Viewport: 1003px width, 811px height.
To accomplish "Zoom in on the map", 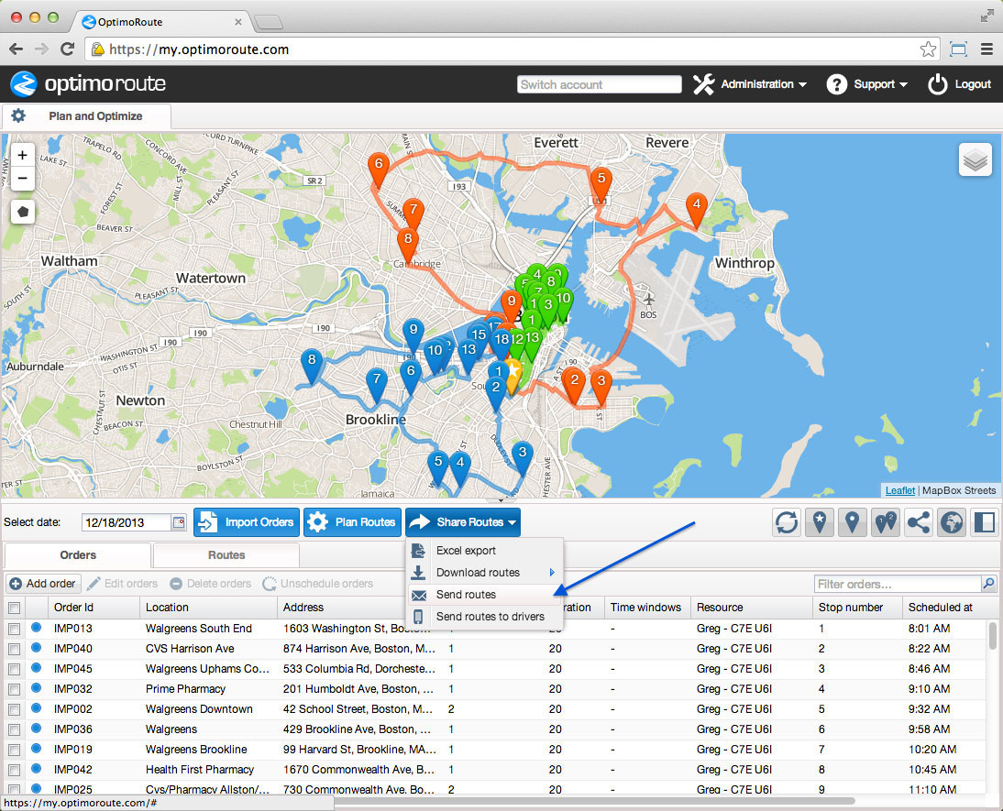I will [22, 155].
